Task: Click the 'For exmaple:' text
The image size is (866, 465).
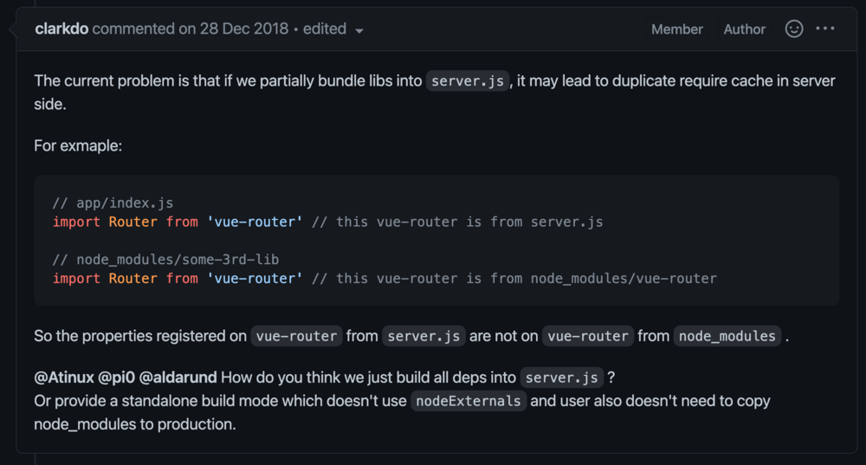Action: coord(78,145)
